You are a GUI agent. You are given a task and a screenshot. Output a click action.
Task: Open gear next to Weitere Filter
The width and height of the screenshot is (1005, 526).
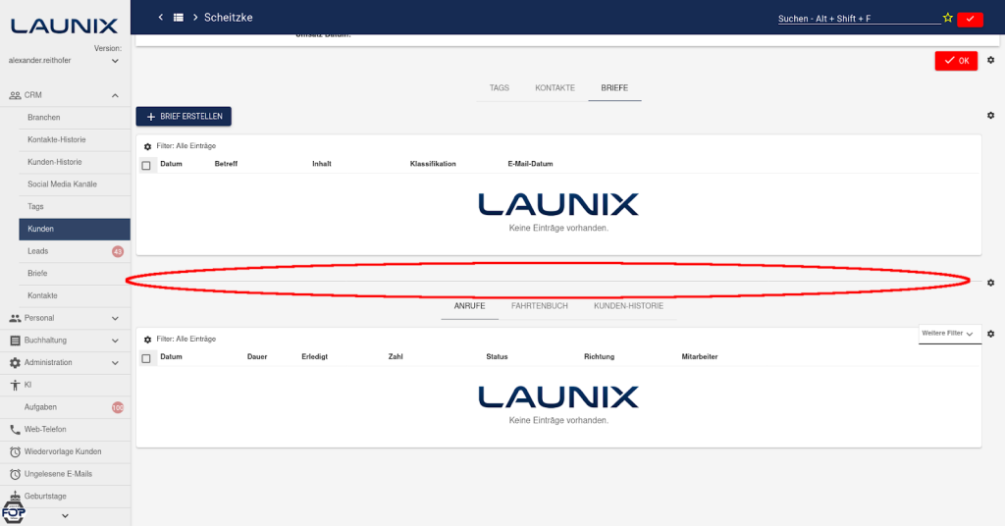(991, 334)
